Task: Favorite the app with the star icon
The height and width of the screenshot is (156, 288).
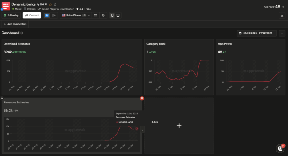Action: [50, 4]
